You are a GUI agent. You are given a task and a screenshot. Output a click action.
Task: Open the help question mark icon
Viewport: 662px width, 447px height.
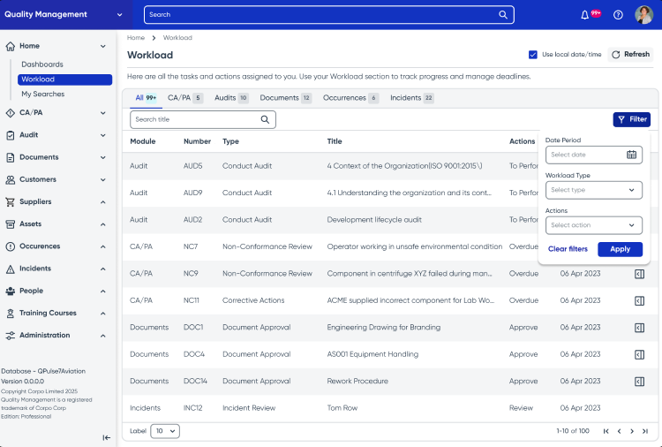click(x=618, y=15)
